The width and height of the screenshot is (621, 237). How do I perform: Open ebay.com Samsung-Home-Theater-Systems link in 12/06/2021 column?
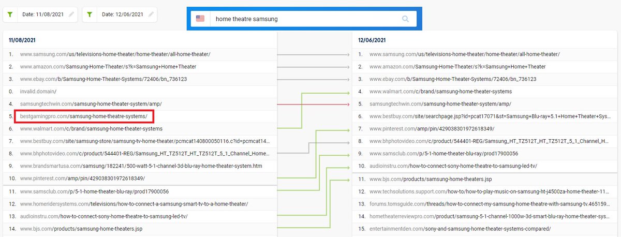click(x=453, y=79)
